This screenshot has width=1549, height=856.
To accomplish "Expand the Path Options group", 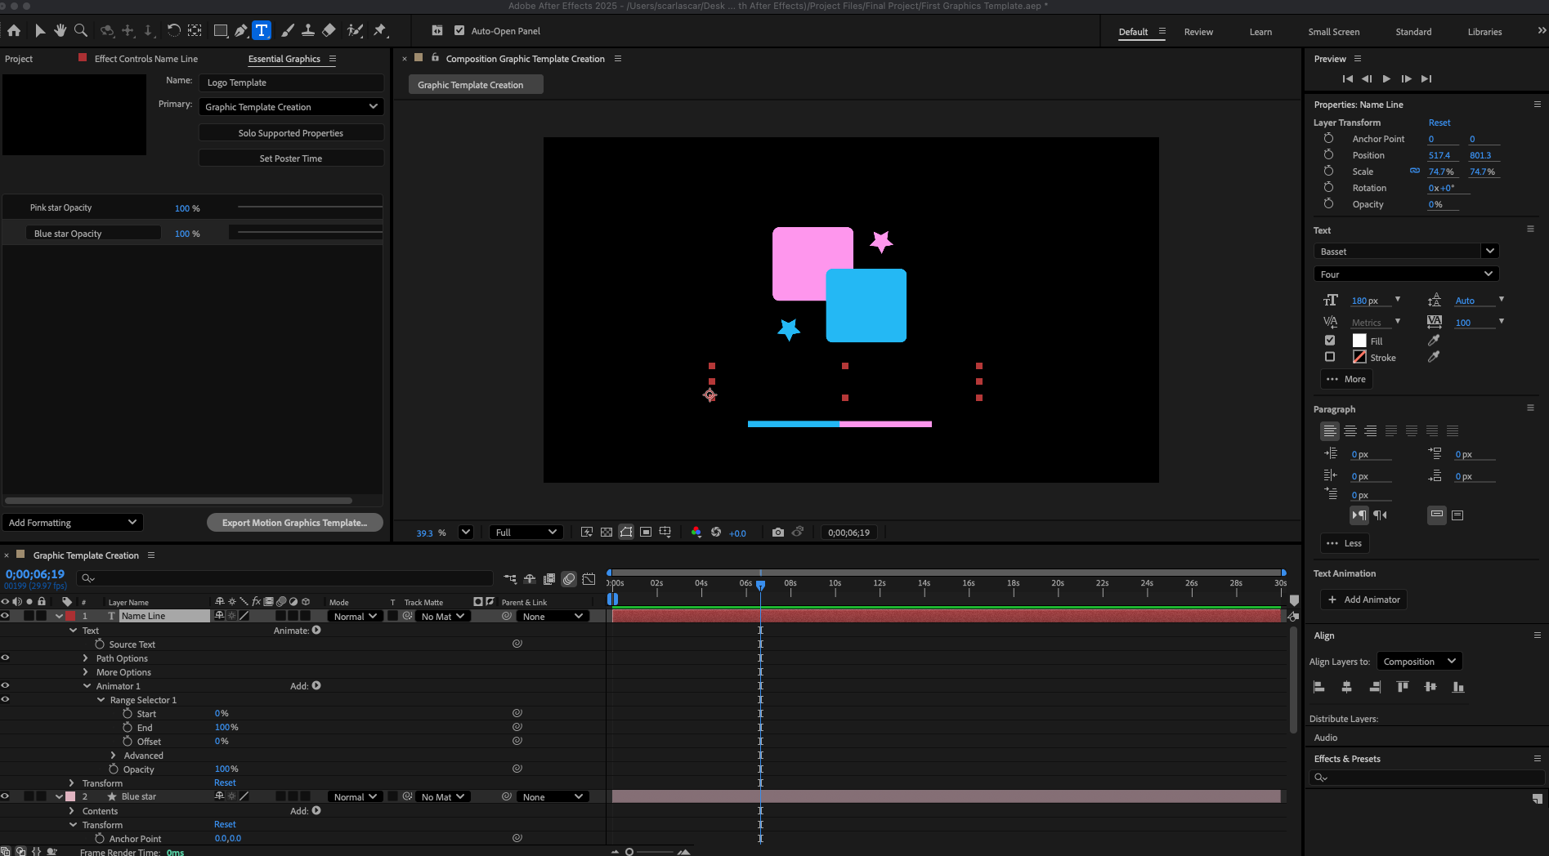I will [x=86, y=658].
